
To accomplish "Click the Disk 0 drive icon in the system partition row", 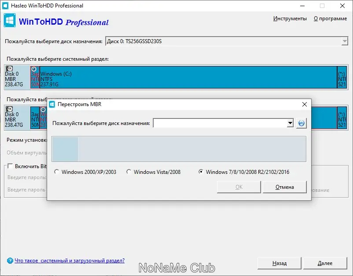I will (x=9, y=68).
